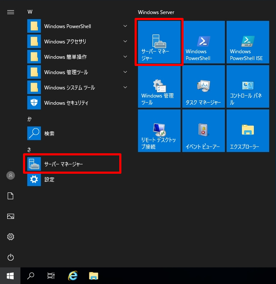Viewport: 276px width, 284px height.
Task: Open Windows セキュリティ shield icon
Action: click(x=34, y=103)
